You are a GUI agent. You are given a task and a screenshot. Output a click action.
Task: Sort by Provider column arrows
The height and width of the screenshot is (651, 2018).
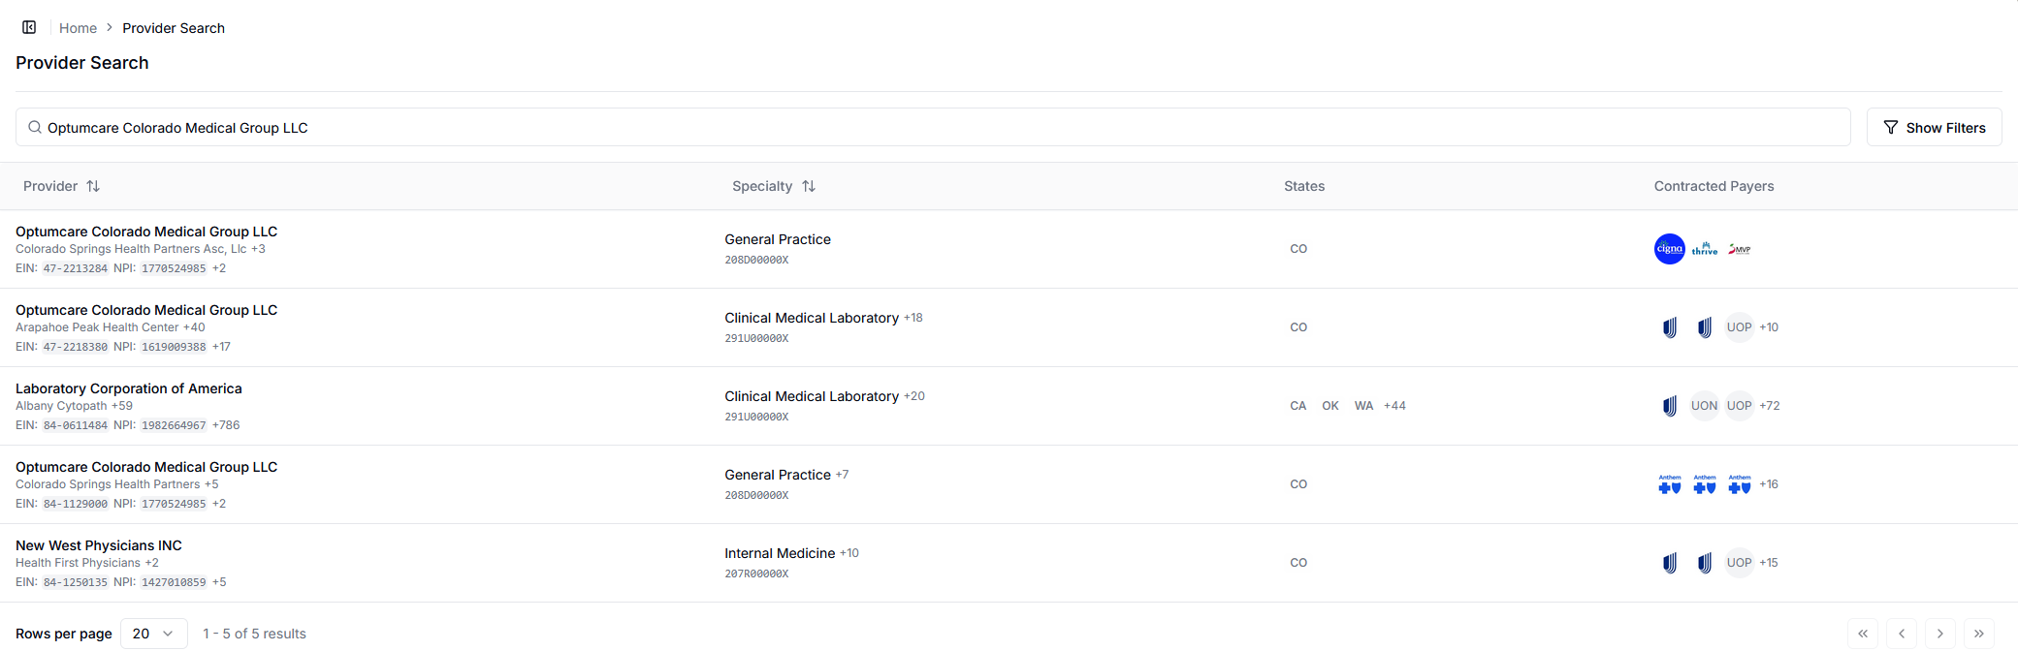click(x=93, y=186)
